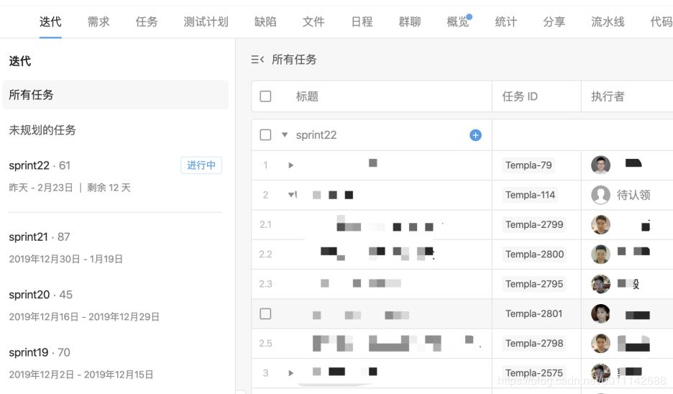The height and width of the screenshot is (394, 673).
Task: Switch to the 任务 tab
Action: 147,22
